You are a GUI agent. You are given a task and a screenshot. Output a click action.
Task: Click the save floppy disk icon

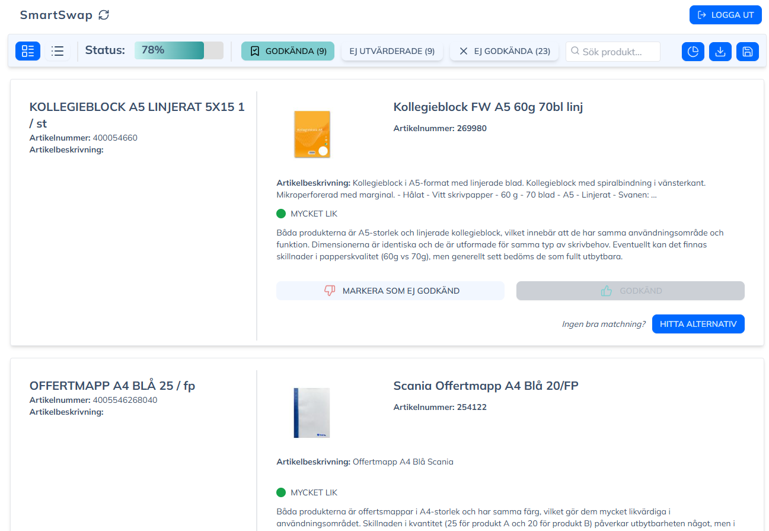[x=748, y=52]
